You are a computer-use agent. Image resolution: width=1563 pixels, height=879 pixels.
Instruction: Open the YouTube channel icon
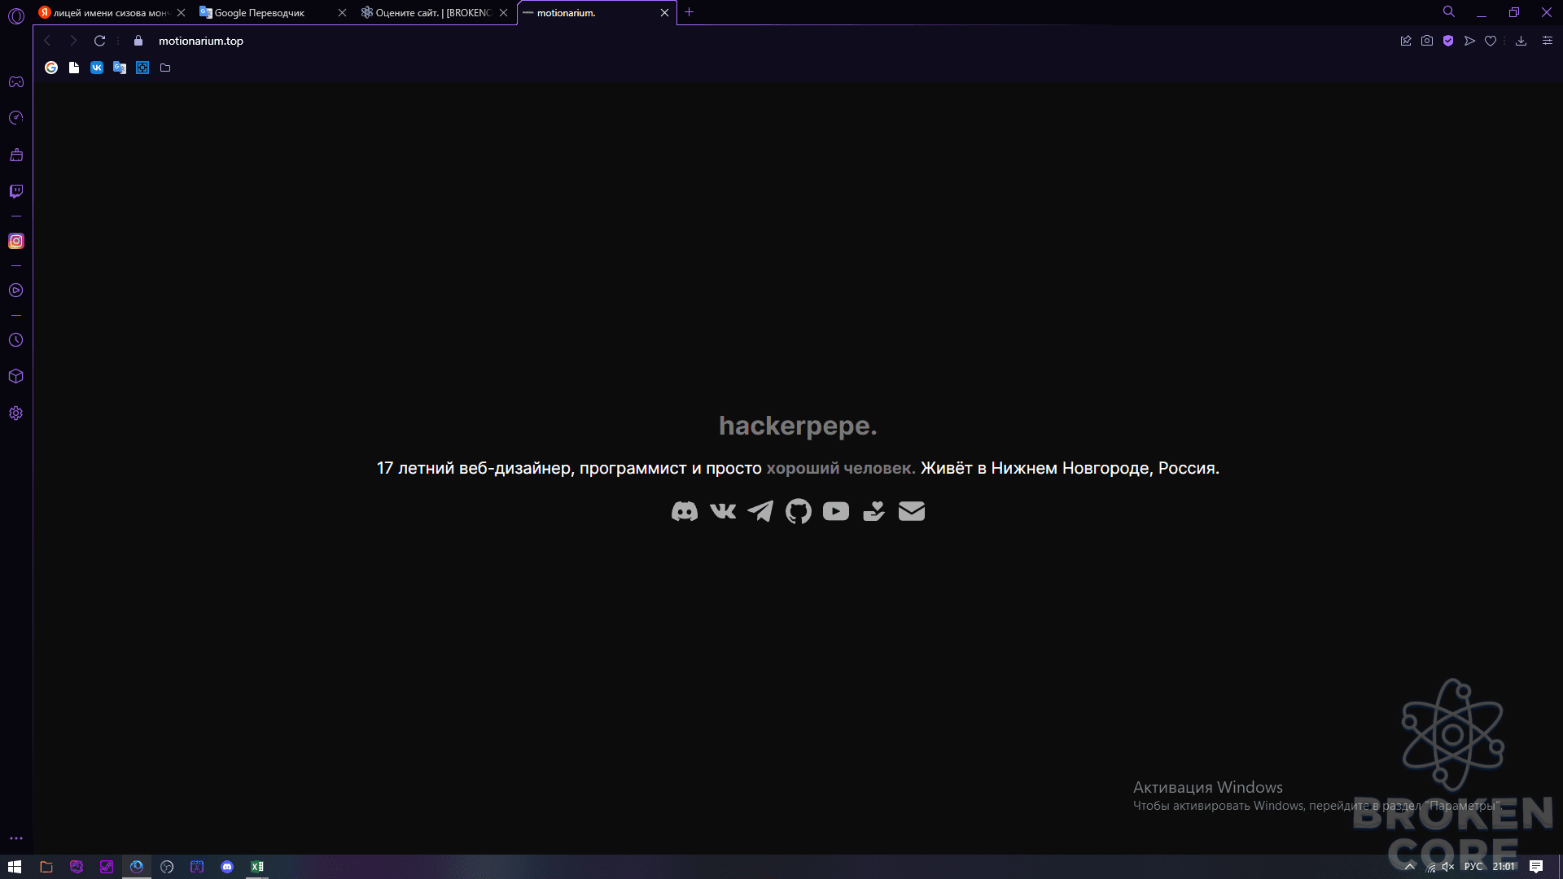pyautogui.click(x=835, y=511)
